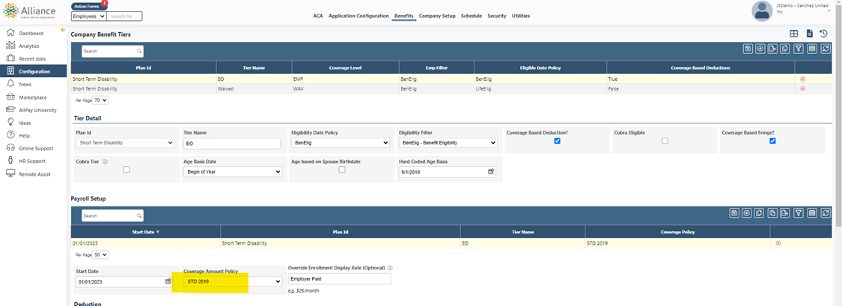Toggle the Coverage Based Fringe checkbox
The width and height of the screenshot is (842, 306).
click(772, 141)
